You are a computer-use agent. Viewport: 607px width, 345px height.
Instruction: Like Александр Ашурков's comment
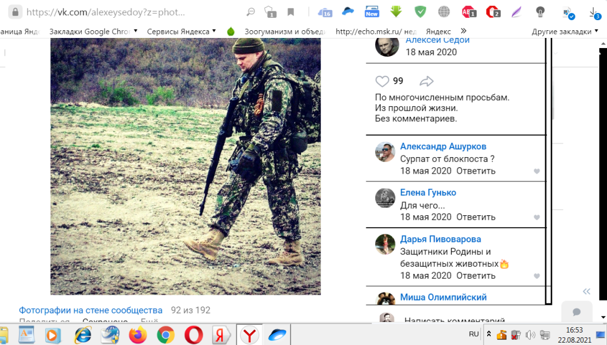pyautogui.click(x=536, y=171)
